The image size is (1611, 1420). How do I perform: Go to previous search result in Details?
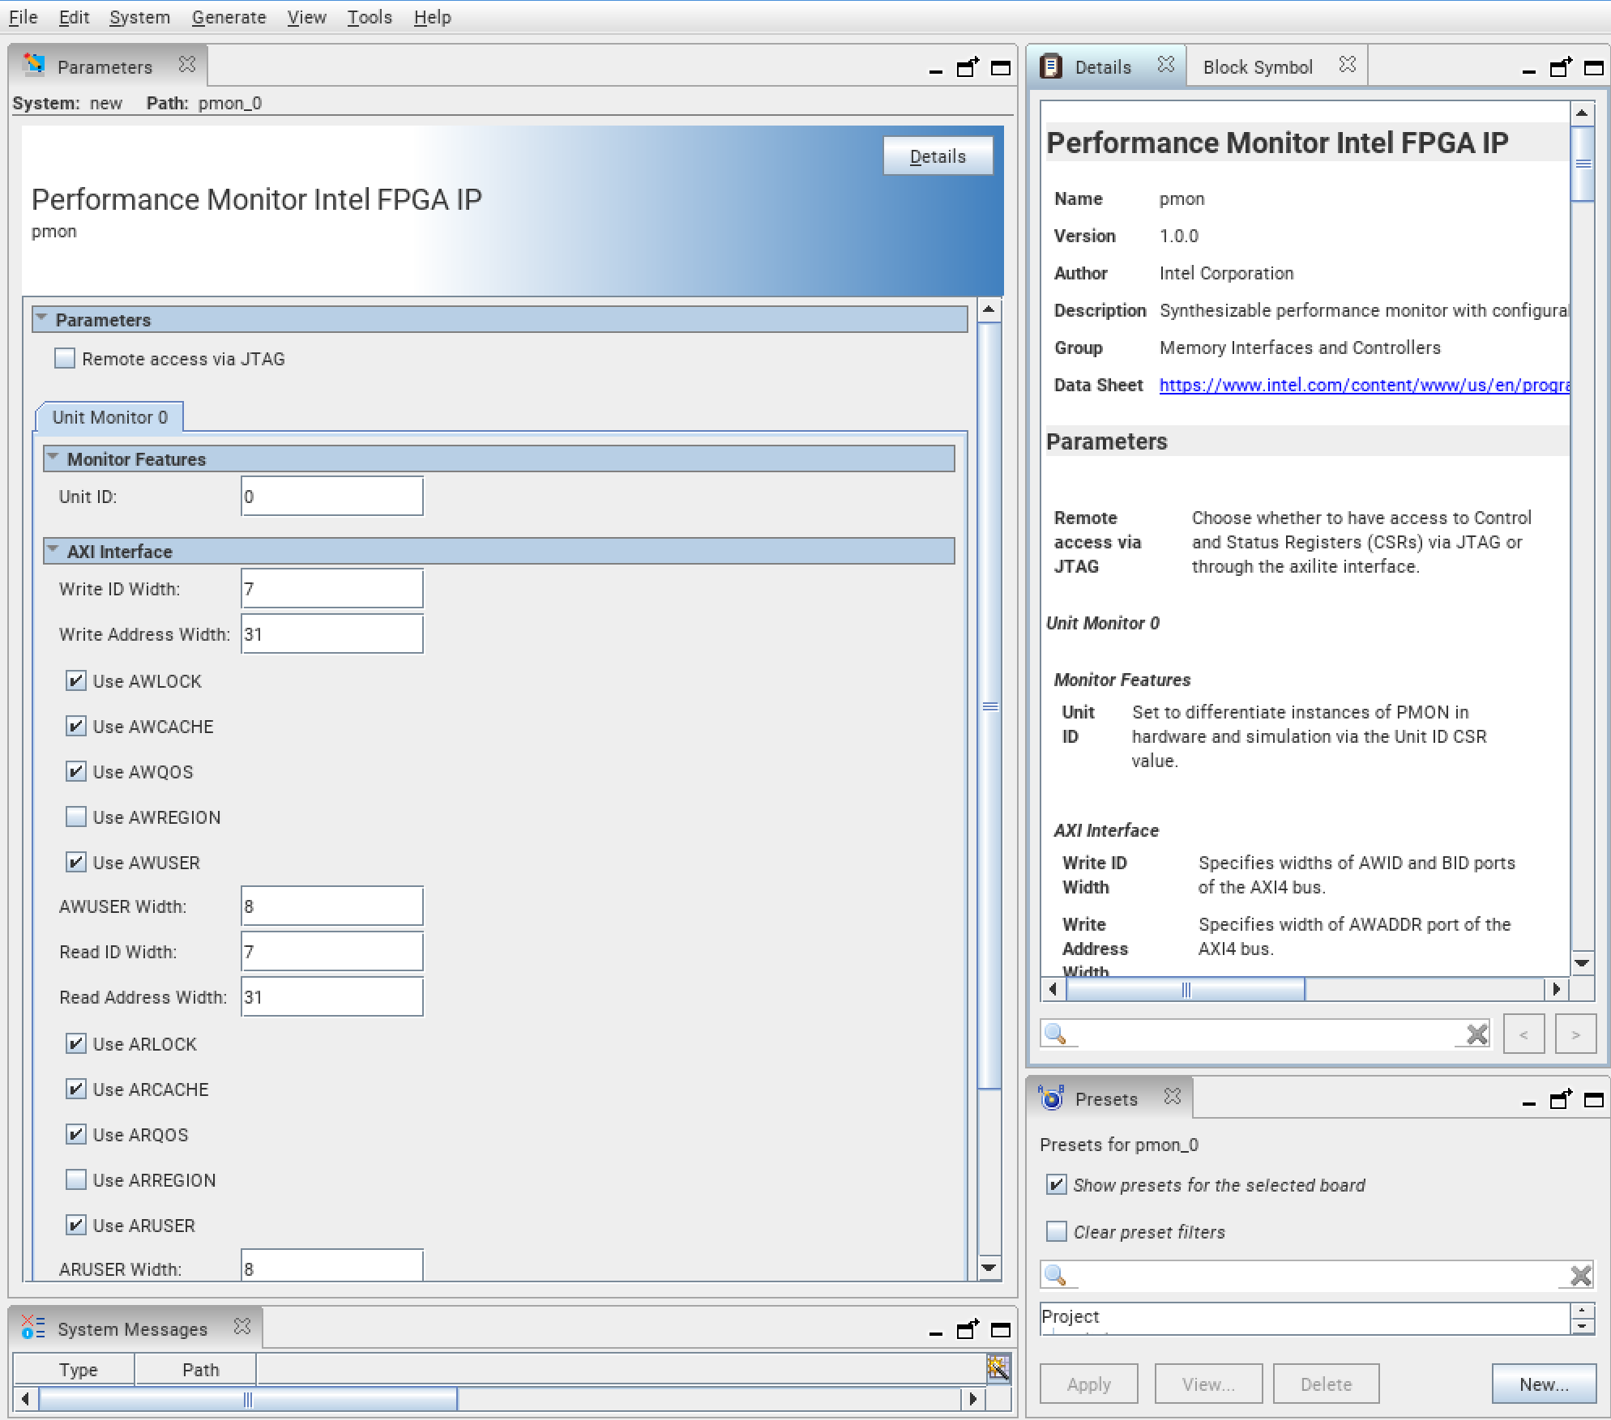(x=1523, y=1034)
